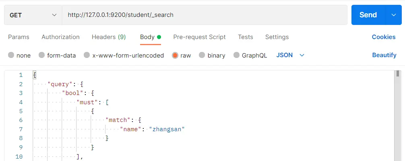Image resolution: width=405 pixels, height=161 pixels.
Task: Select the none body type radio
Action: click(11, 55)
